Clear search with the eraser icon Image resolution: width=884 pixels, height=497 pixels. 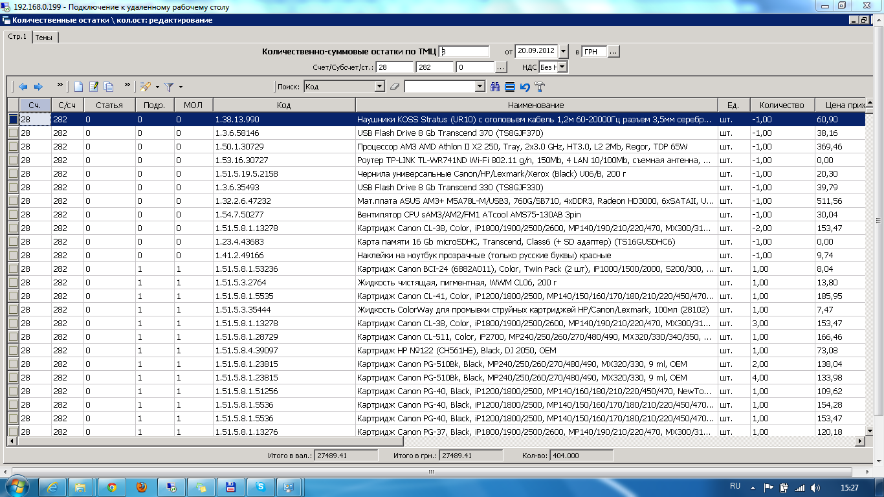click(x=395, y=86)
